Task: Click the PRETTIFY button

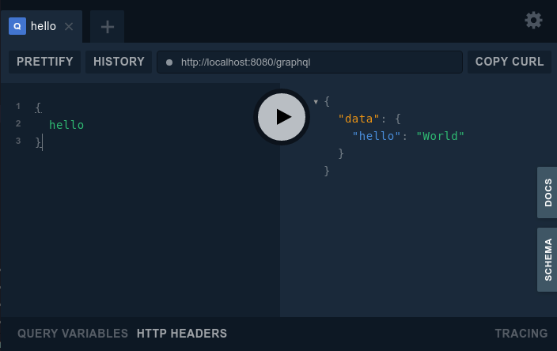Action: click(45, 62)
